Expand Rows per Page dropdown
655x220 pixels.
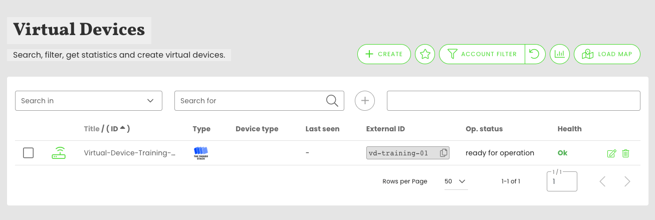pos(455,181)
